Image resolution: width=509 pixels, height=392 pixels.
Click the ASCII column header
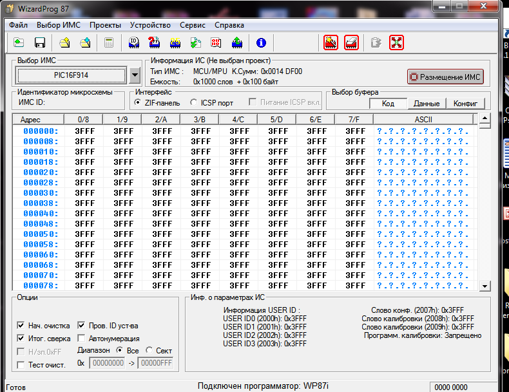(x=423, y=120)
